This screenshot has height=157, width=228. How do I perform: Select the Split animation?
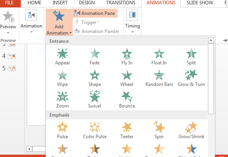[x=191, y=57]
